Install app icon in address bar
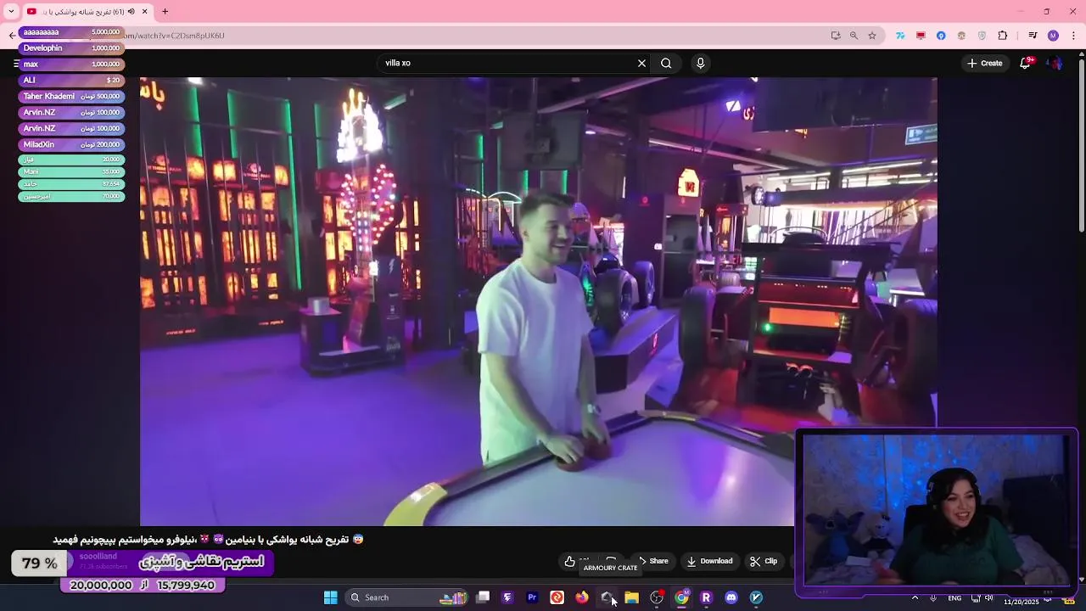 836,36
